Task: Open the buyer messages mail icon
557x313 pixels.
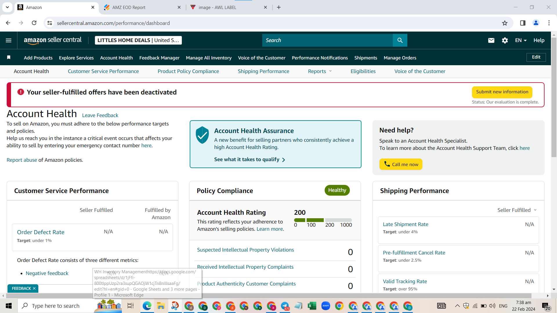Action: [x=491, y=40]
